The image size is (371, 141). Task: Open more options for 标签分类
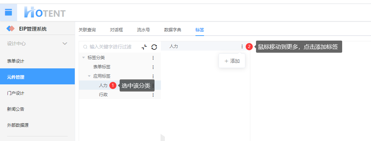point(153,58)
